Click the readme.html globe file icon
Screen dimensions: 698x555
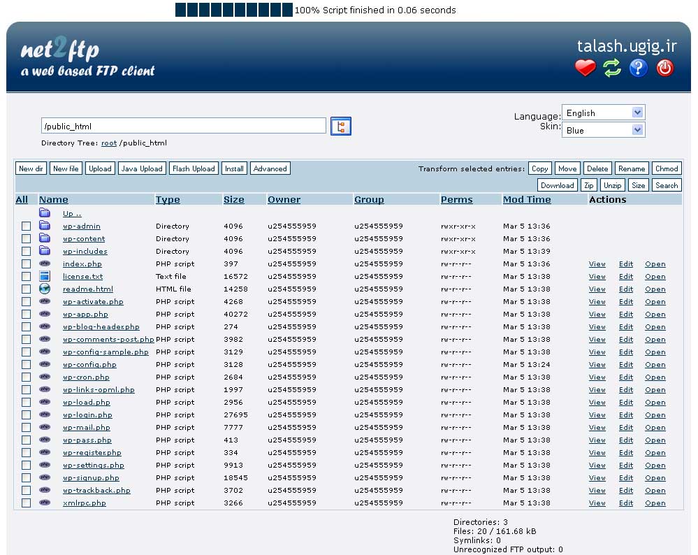tap(45, 289)
